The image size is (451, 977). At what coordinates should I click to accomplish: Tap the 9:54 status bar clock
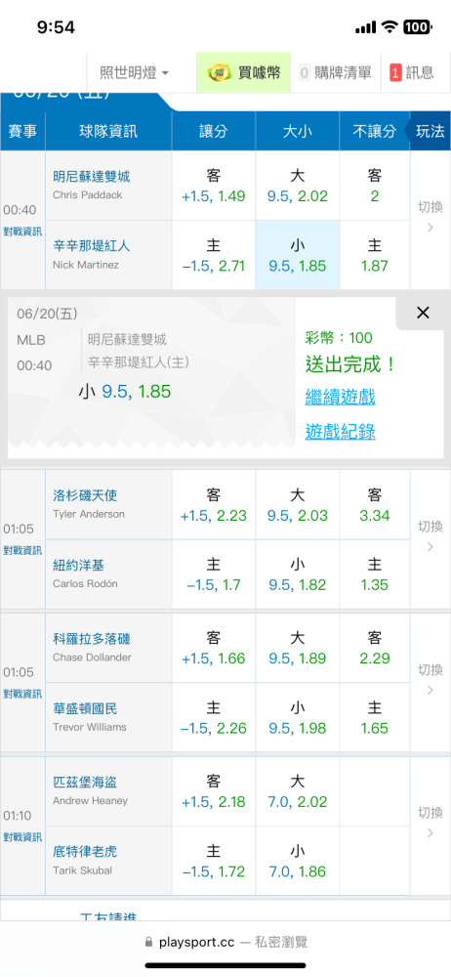point(56,27)
